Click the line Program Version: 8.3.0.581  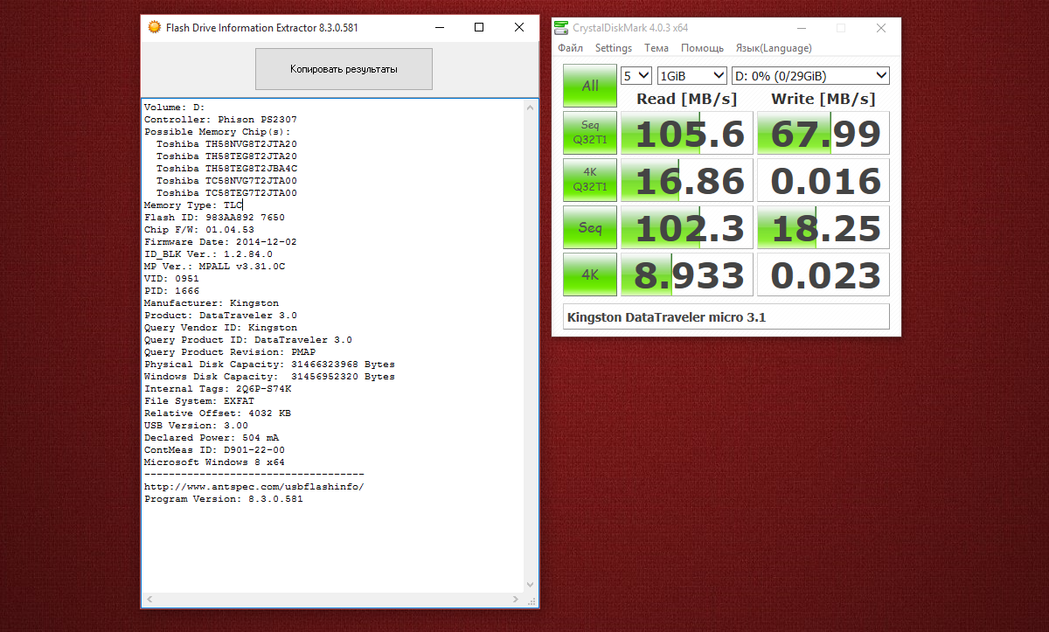coord(223,498)
